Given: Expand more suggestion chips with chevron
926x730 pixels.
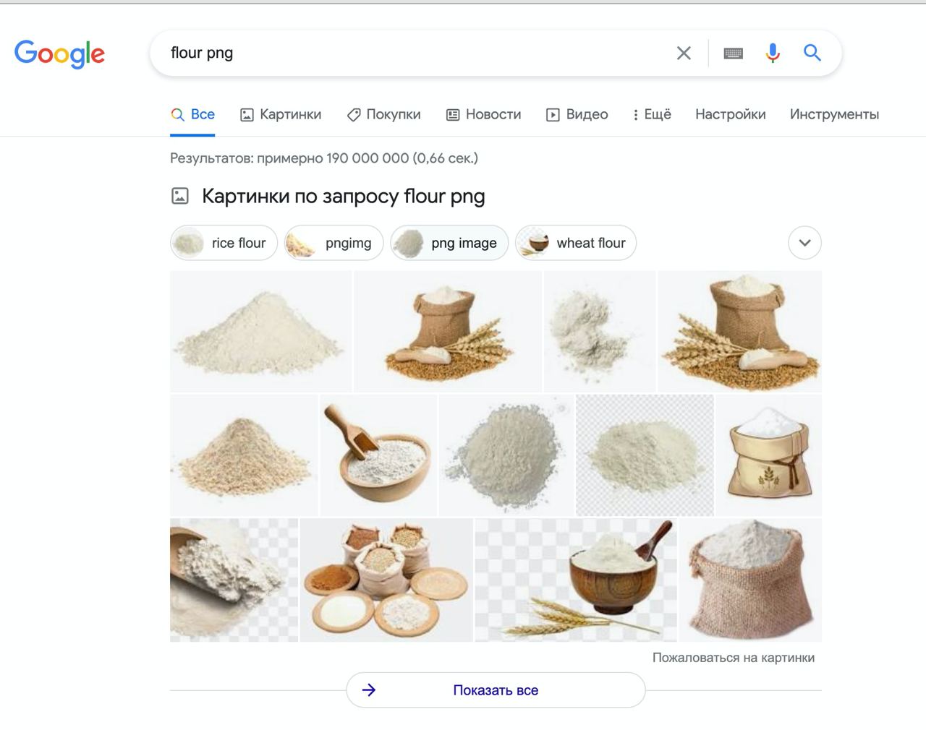Looking at the screenshot, I should point(804,243).
